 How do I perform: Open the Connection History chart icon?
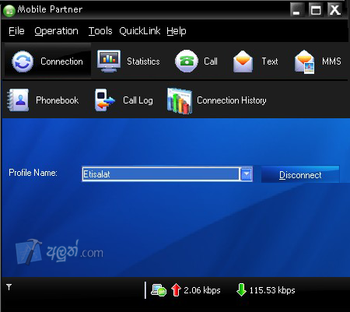click(x=180, y=100)
